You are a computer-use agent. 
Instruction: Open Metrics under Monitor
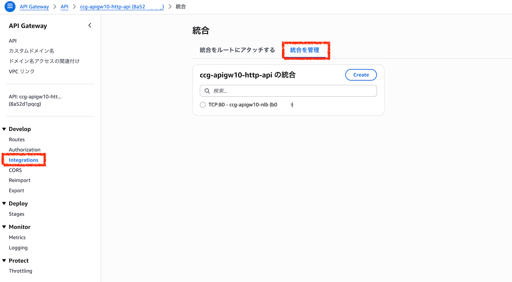pyautogui.click(x=17, y=238)
